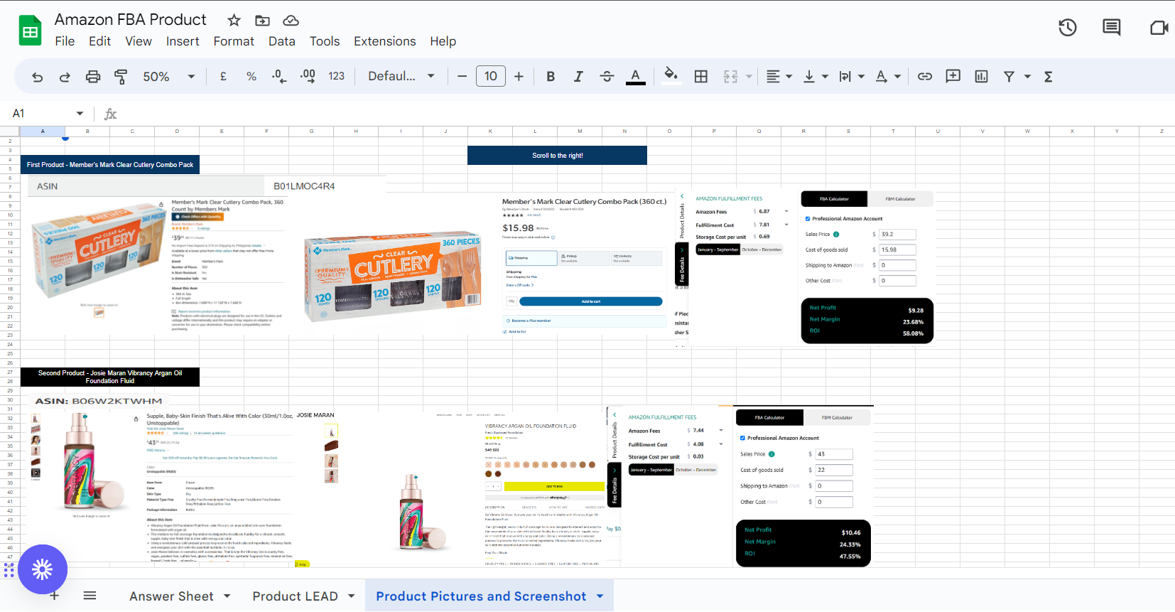Image resolution: width=1175 pixels, height=612 pixels.
Task: Open the Tools menu
Action: tap(325, 41)
